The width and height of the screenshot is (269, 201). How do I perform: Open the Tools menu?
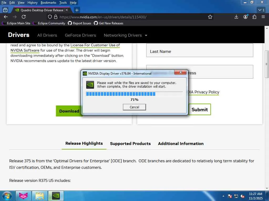pyautogui.click(x=63, y=3)
